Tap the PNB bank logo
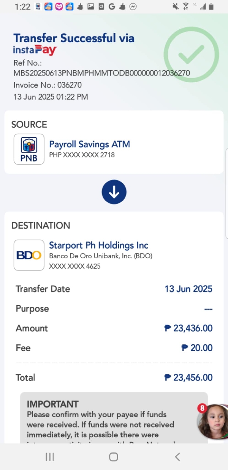Image resolution: width=228 pixels, height=470 pixels. tap(29, 149)
